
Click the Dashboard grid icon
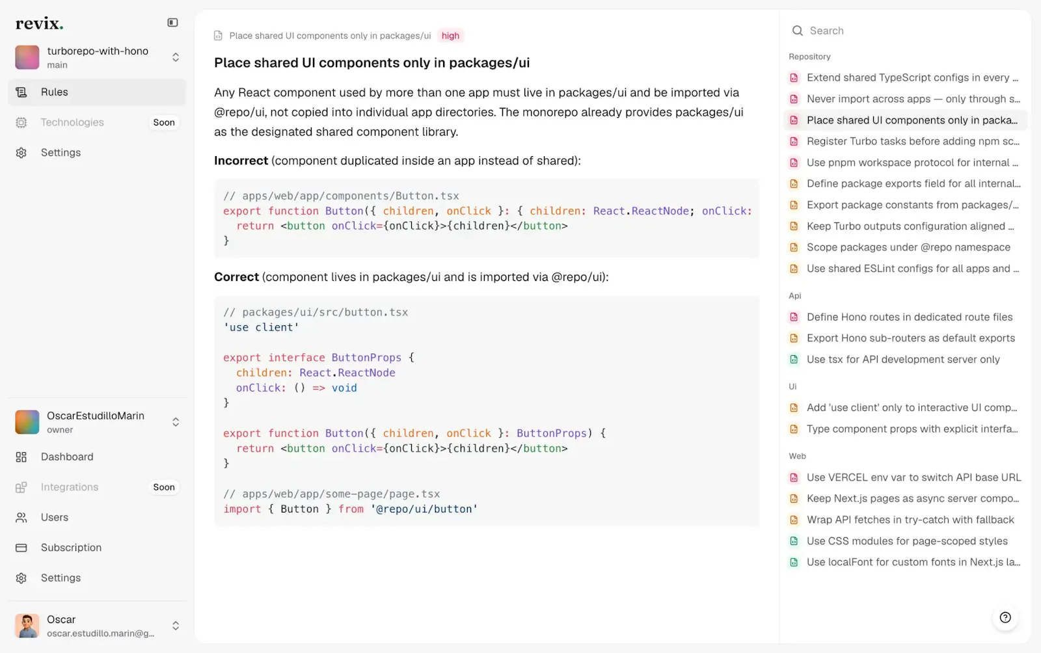click(x=21, y=457)
